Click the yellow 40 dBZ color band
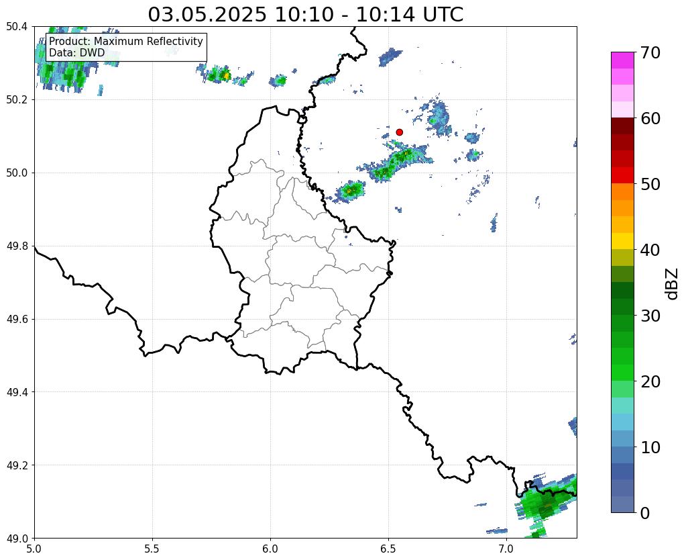Screen dimensions: 686x560 (622, 241)
